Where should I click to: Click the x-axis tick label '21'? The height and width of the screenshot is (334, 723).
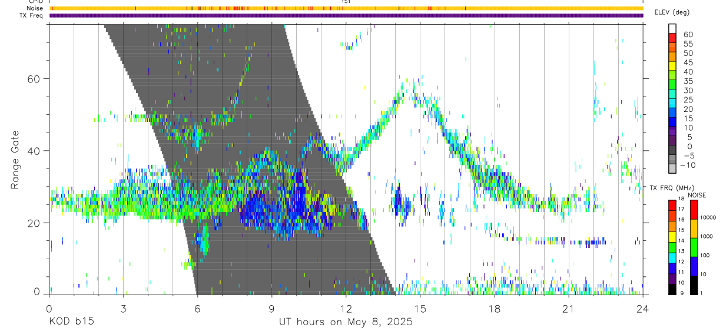568,309
